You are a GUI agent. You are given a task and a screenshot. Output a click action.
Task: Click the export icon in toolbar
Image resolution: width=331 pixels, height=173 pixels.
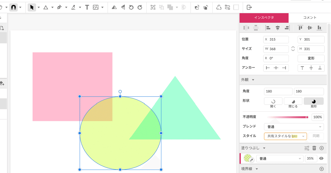(249, 7)
